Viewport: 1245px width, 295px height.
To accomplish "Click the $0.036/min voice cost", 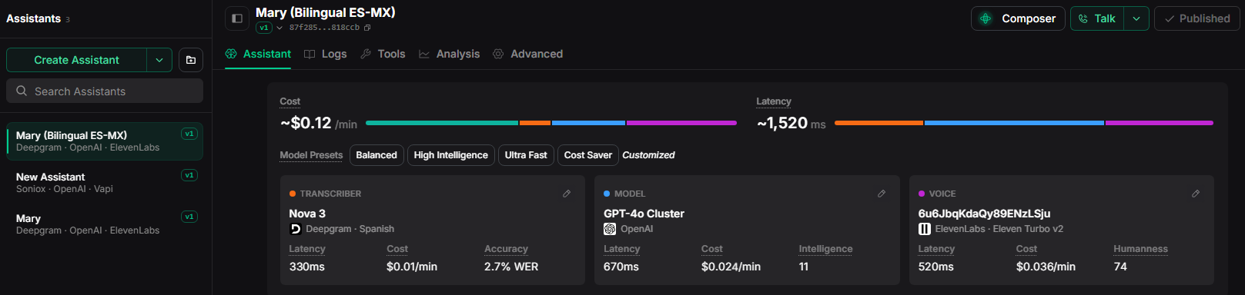I will click(x=1046, y=267).
